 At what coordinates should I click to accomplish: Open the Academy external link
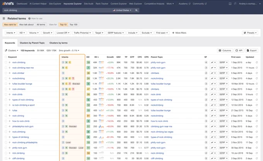184,4
